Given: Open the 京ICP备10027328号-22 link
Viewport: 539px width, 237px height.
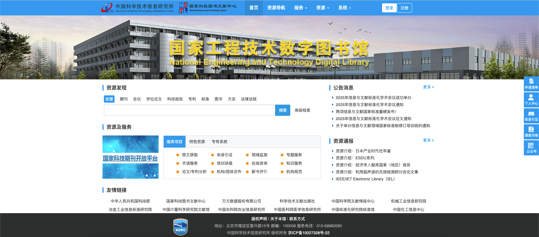Looking at the screenshot, I should [x=309, y=233].
